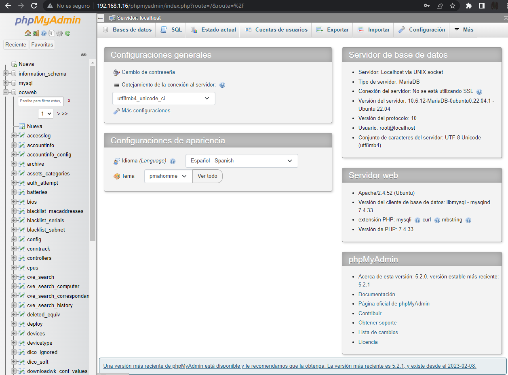Expand the information_schema database node

(6, 74)
